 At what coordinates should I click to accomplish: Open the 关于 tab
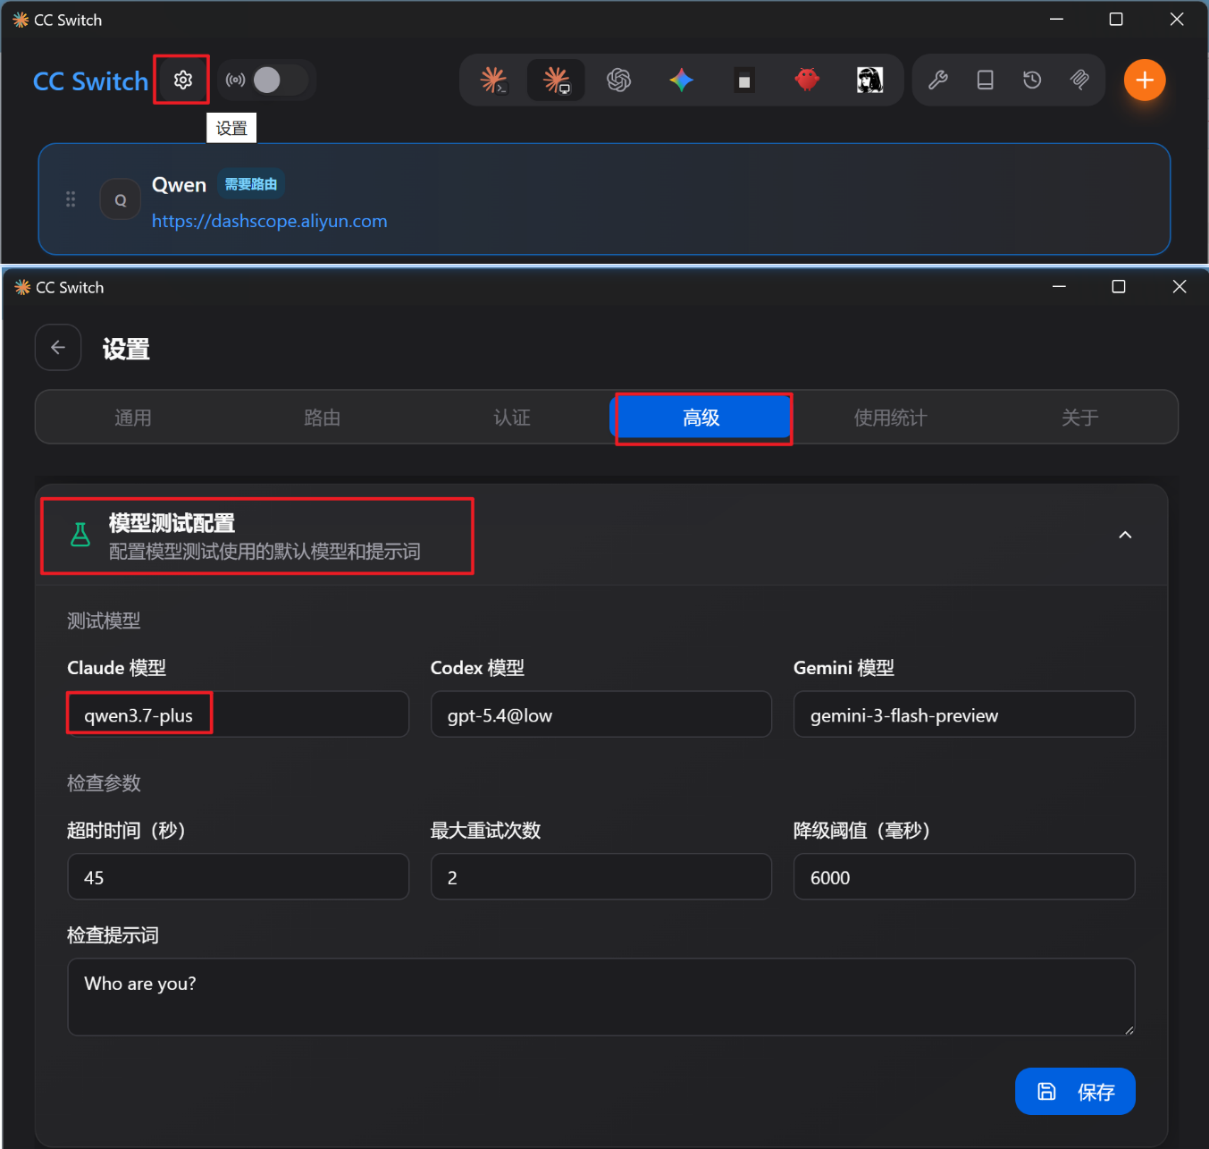click(1080, 418)
